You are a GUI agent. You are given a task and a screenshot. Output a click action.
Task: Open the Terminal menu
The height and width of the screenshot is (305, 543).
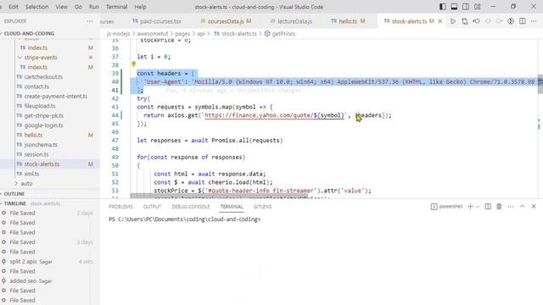click(x=117, y=7)
